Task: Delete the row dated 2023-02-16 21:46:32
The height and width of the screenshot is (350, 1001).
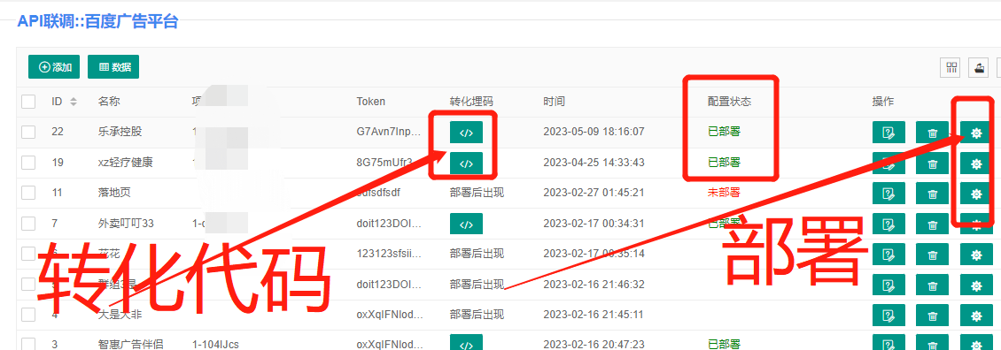Action: [932, 285]
